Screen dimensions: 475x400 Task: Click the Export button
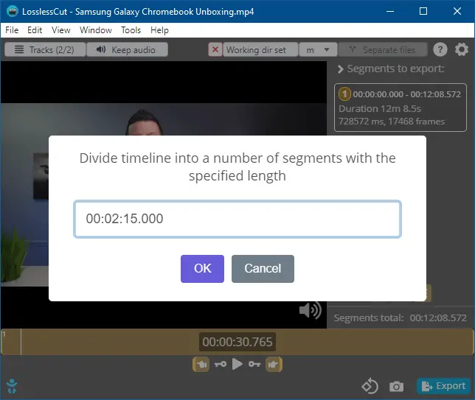click(443, 386)
